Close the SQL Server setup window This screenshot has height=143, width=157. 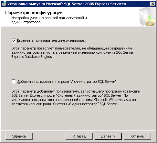coord(153,4)
